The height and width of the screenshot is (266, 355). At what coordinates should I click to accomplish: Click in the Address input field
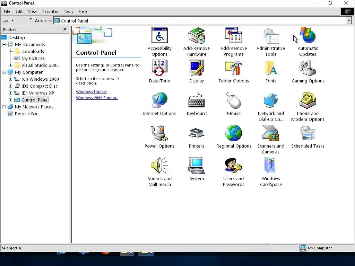pyautogui.click(x=199, y=21)
